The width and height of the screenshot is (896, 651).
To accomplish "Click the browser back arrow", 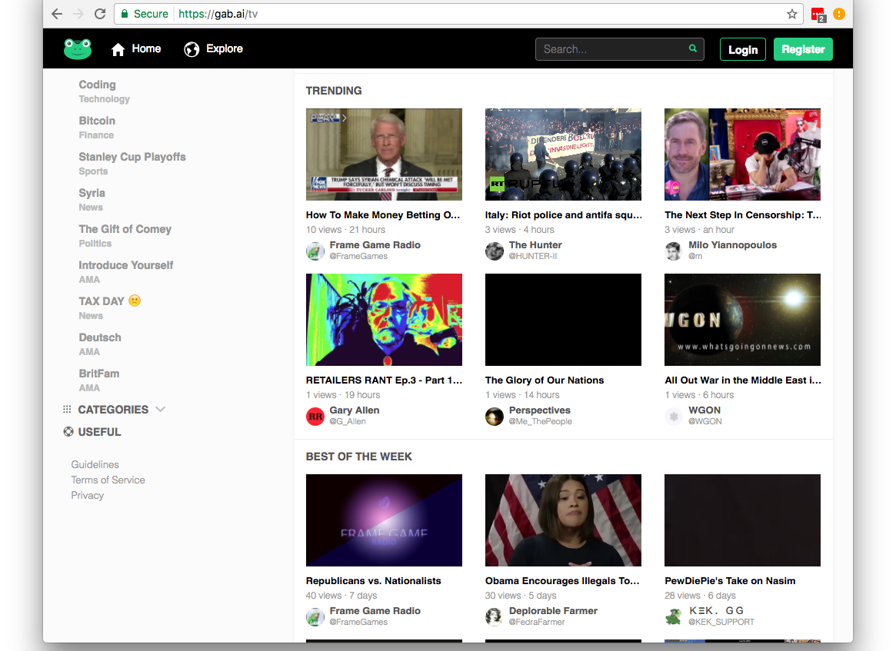I will pos(57,14).
